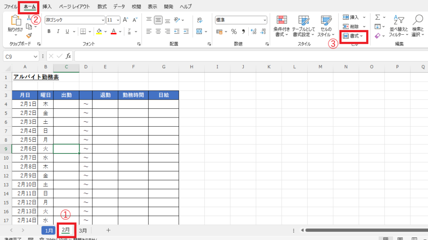This screenshot has width=428, height=240.
Task: Click the Fill down arrow icon
Action: pyautogui.click(x=377, y=26)
